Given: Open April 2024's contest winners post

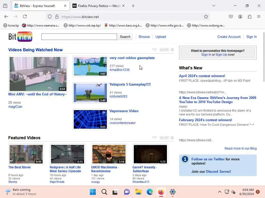Looking at the screenshot, I should click(202, 76).
